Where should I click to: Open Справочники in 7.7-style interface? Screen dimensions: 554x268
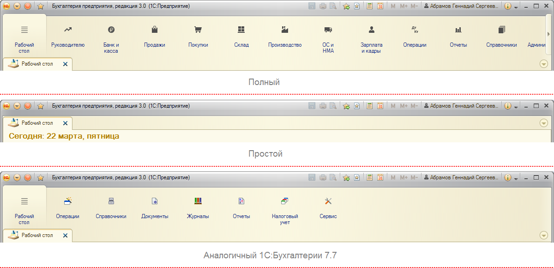point(111,208)
